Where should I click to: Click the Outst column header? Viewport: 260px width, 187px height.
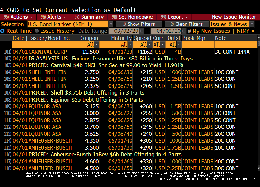pos(174,38)
